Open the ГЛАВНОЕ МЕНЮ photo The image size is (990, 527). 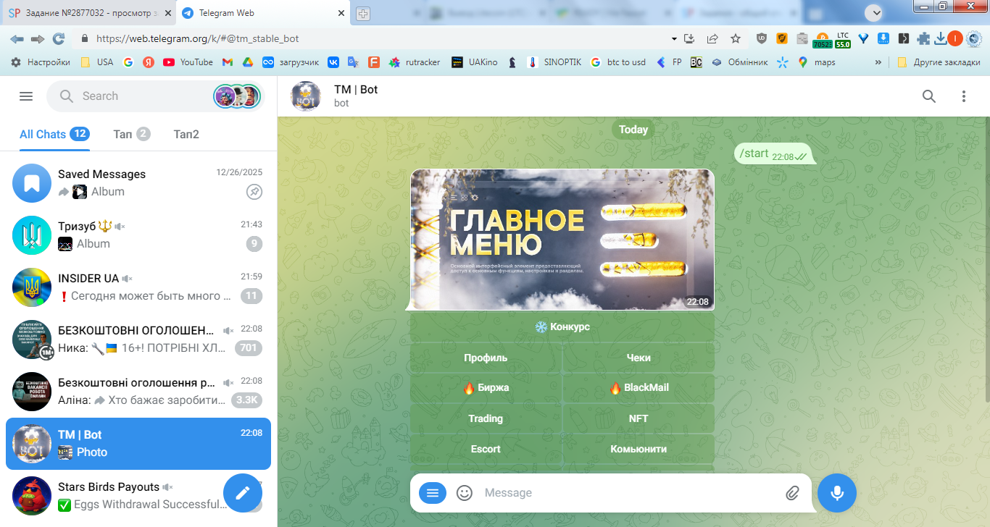coord(562,240)
